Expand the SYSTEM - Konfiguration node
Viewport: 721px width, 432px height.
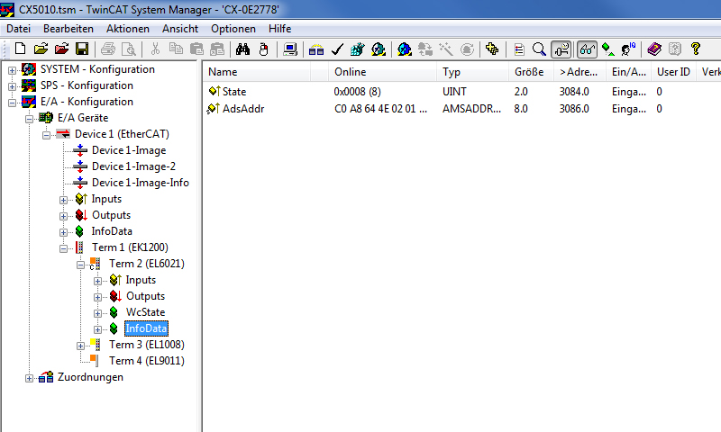(x=12, y=70)
